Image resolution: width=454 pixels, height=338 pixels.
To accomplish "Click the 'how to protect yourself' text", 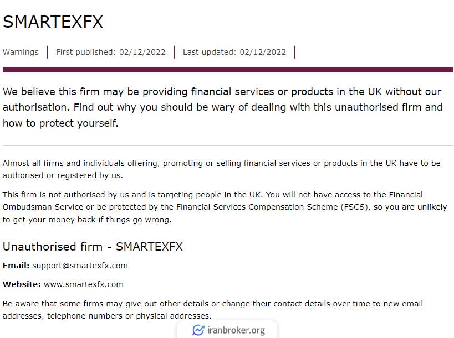I will [x=60, y=123].
